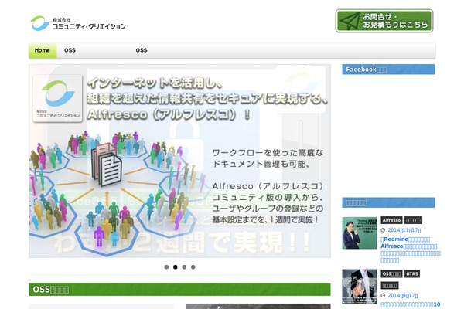
Task: Select the second carousel slide dot
Action: pos(176,267)
